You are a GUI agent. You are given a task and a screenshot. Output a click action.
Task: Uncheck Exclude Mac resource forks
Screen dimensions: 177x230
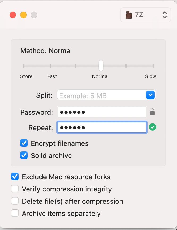pos(15,176)
